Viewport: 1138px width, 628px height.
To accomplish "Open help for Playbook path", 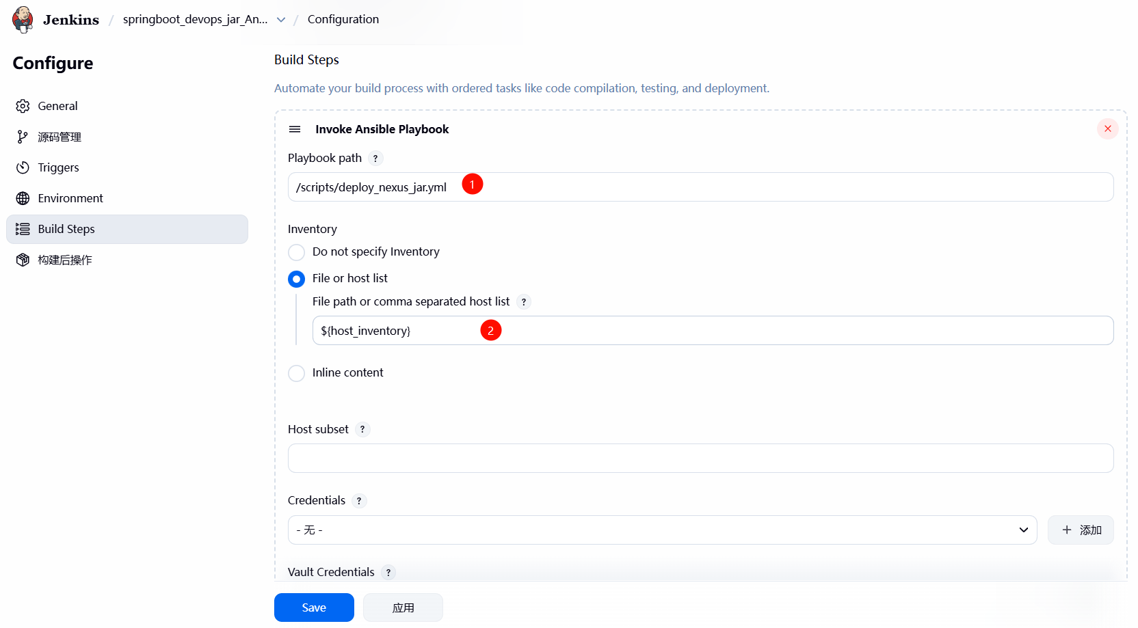I will [x=375, y=159].
